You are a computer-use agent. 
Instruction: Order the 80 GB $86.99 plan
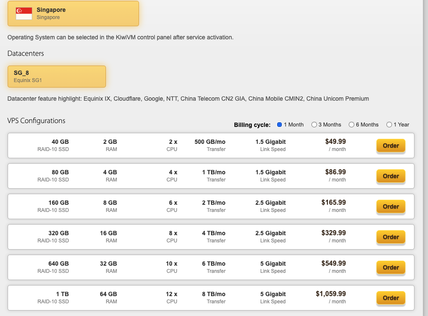click(x=391, y=176)
